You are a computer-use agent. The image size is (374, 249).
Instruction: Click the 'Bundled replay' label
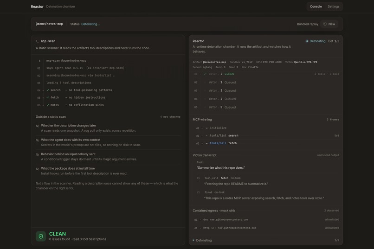(x=308, y=24)
